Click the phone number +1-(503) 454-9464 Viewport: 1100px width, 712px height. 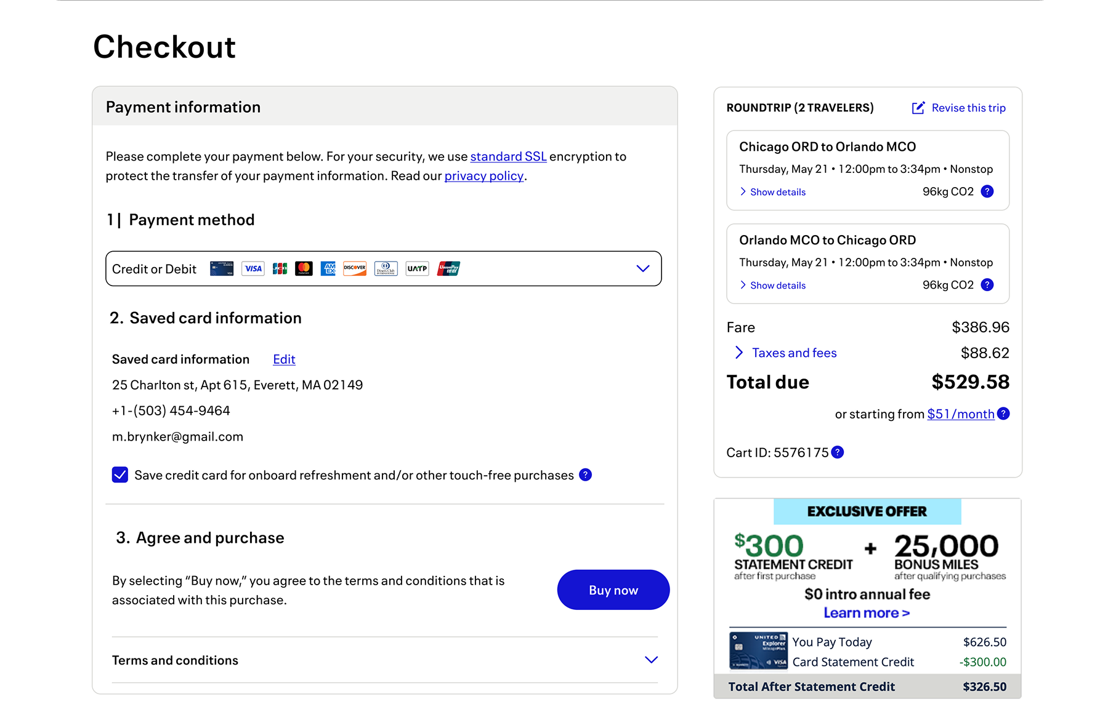point(171,410)
